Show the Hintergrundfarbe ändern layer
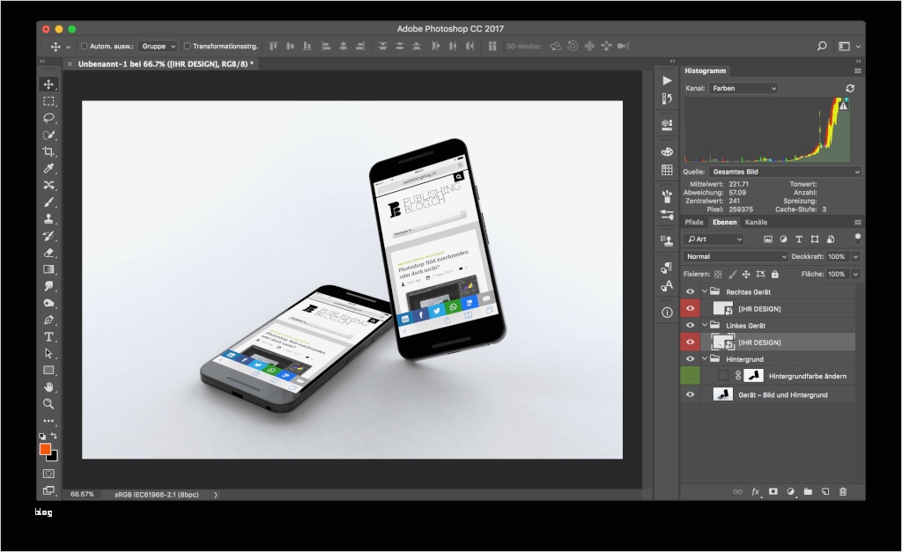902x552 pixels. (690, 376)
